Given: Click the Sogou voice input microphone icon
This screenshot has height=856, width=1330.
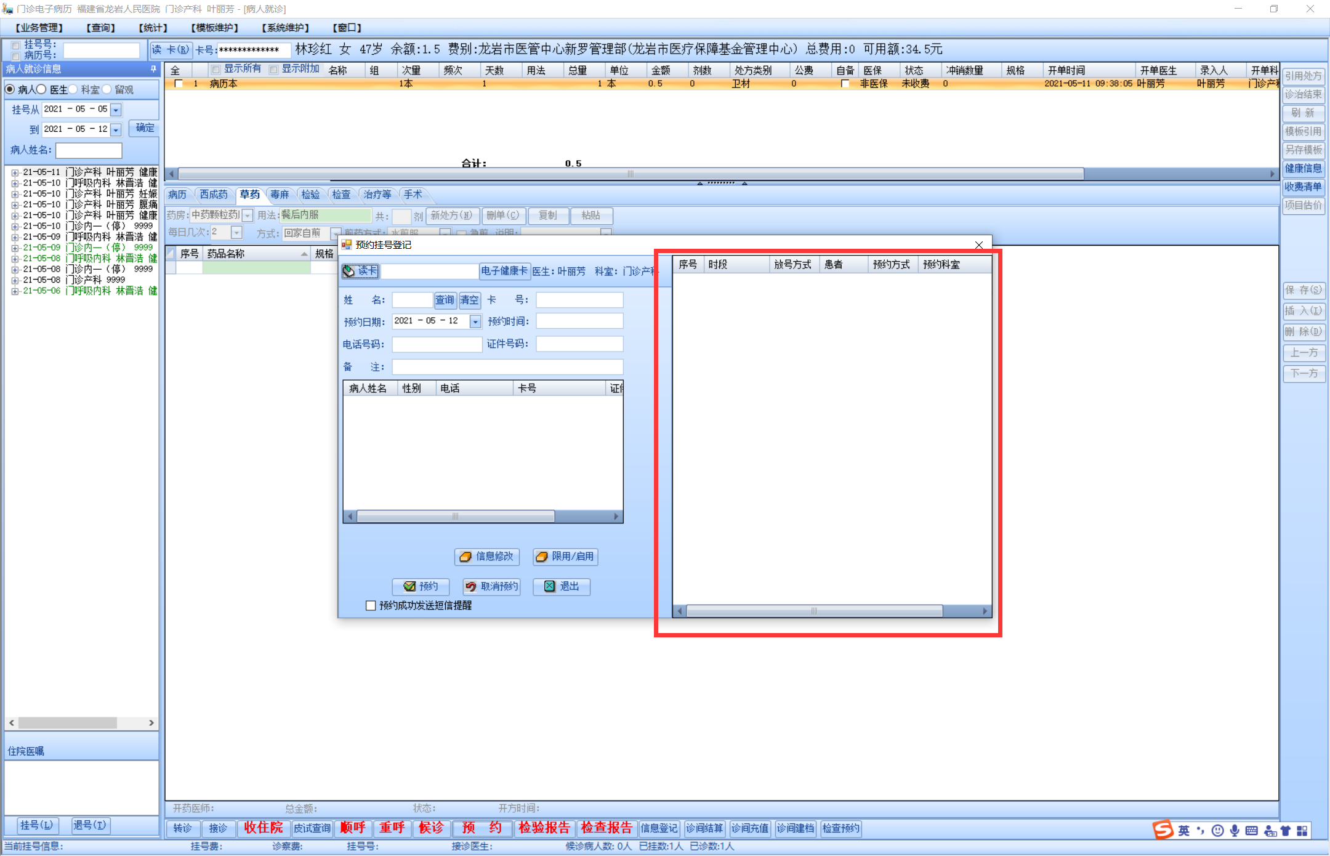Looking at the screenshot, I should pos(1235,831).
